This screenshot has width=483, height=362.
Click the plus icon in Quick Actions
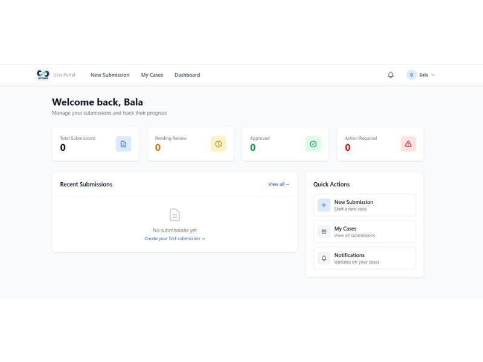[x=324, y=205]
